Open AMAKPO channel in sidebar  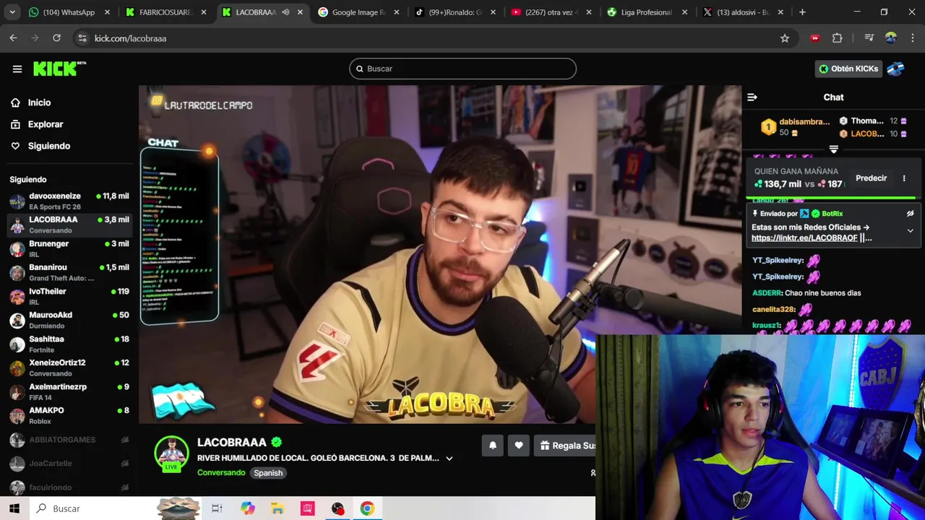click(69, 415)
